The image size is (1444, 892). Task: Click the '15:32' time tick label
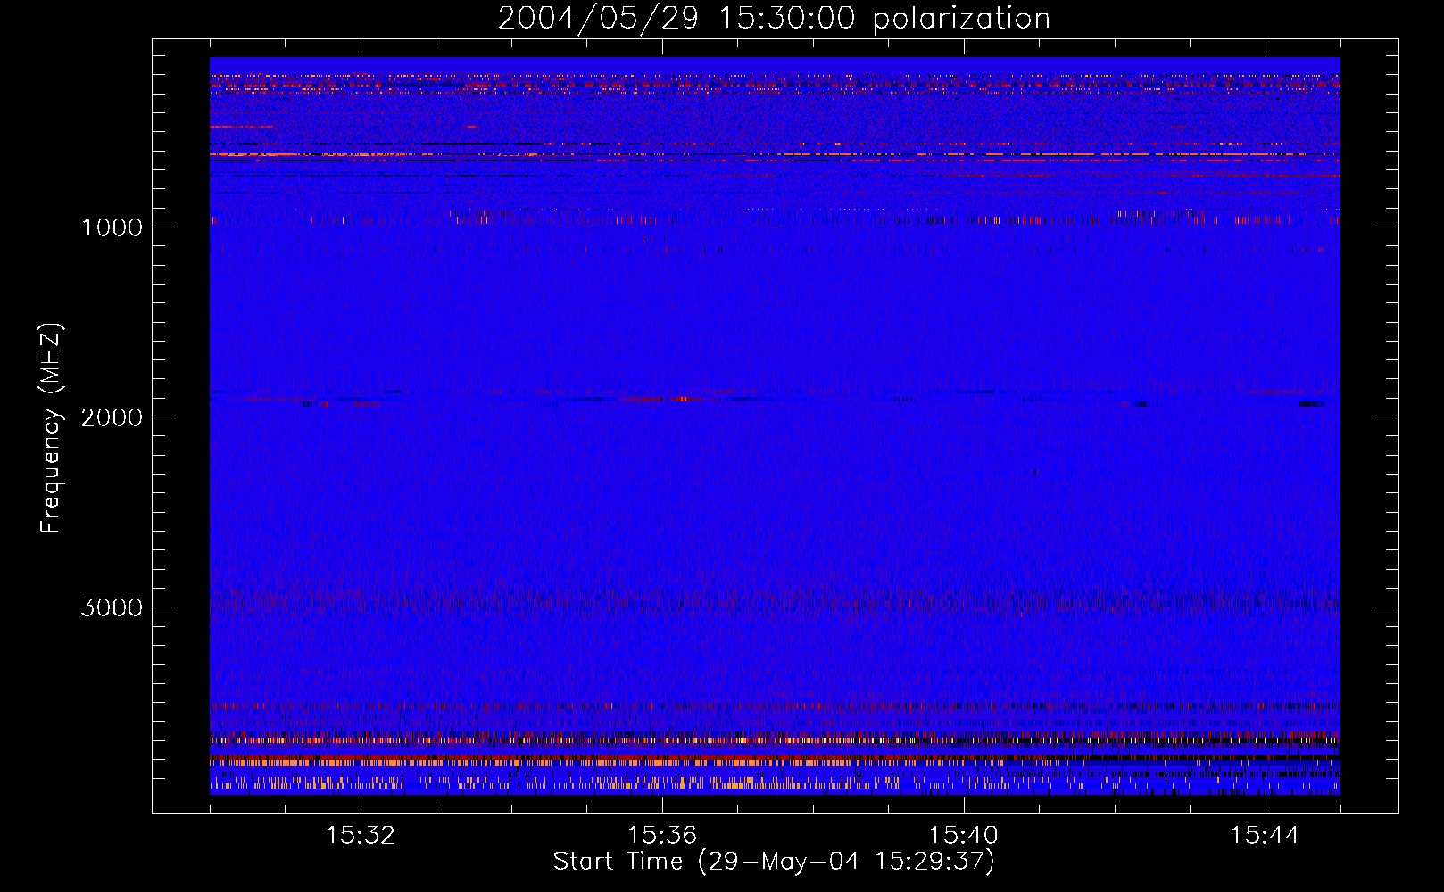tap(361, 836)
